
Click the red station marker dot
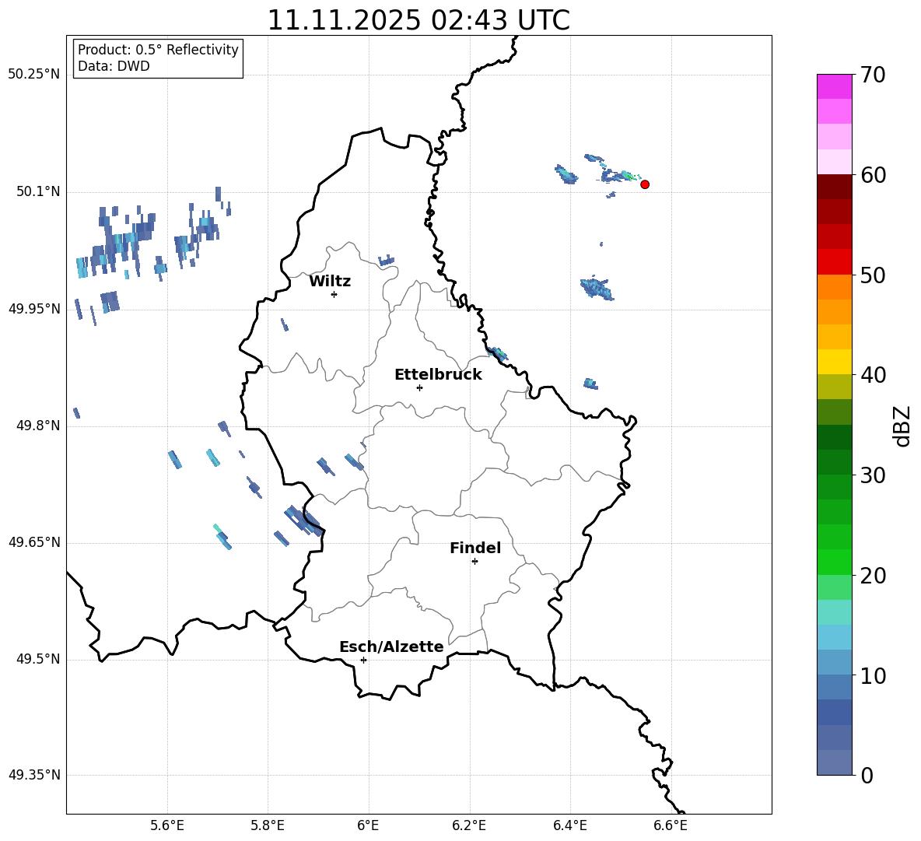pyautogui.click(x=645, y=184)
